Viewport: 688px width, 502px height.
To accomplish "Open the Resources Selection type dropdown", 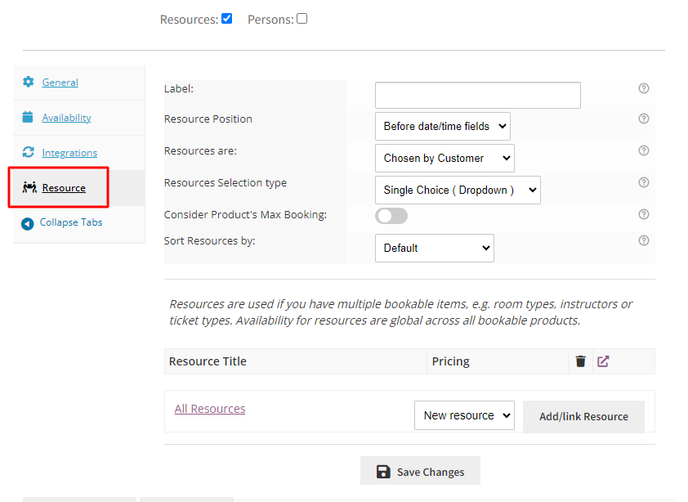I will [x=458, y=190].
